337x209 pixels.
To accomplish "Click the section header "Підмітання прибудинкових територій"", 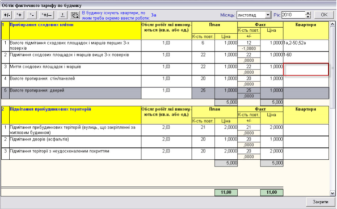I will pos(50,109).
